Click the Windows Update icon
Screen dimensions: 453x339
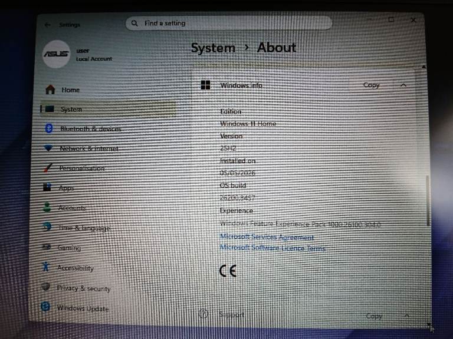(45, 307)
